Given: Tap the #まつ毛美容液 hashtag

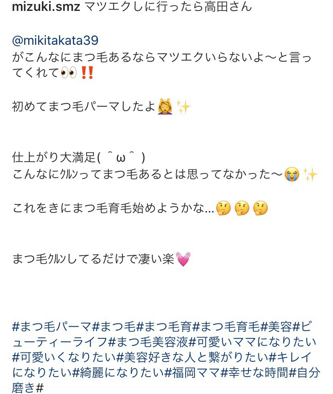Looking at the screenshot, I should pos(148,342).
